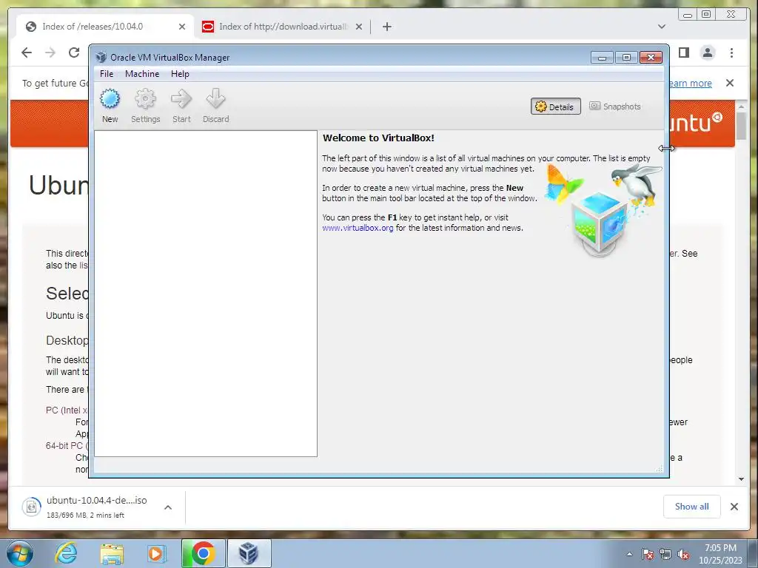
Task: Close the download.virtualbox tab
Action: 359,27
